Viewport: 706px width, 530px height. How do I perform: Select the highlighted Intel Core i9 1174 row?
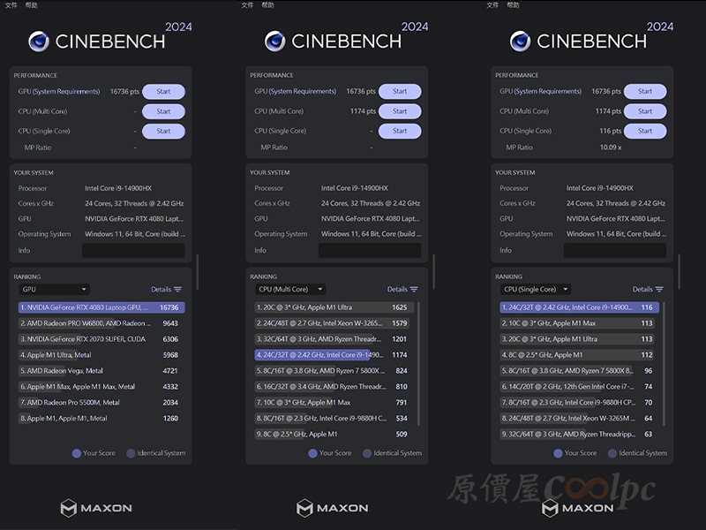click(x=334, y=355)
